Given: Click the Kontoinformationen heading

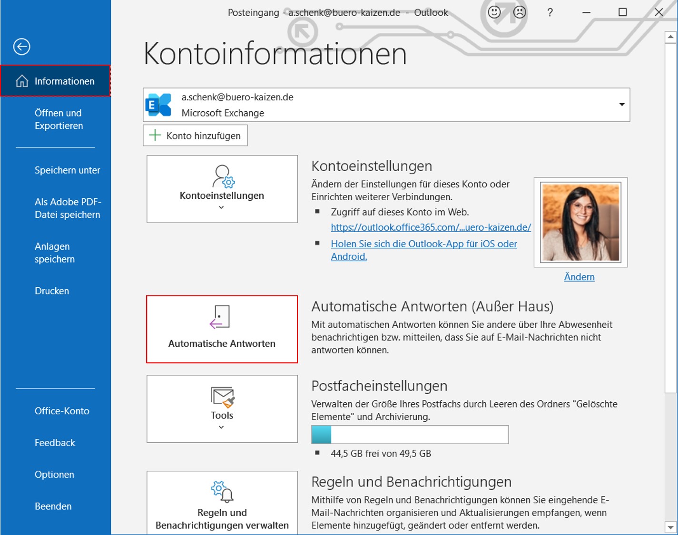Looking at the screenshot, I should pyautogui.click(x=275, y=53).
